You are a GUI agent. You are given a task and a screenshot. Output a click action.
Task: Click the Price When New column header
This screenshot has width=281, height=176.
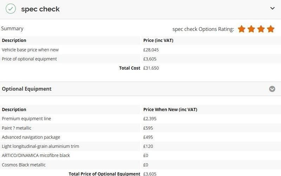click(x=170, y=109)
